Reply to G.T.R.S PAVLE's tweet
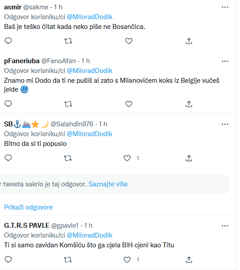The width and height of the screenshot is (240, 270). [8, 259]
